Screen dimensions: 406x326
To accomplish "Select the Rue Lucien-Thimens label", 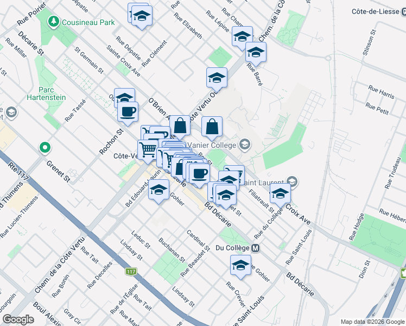I will [x=20, y=217].
